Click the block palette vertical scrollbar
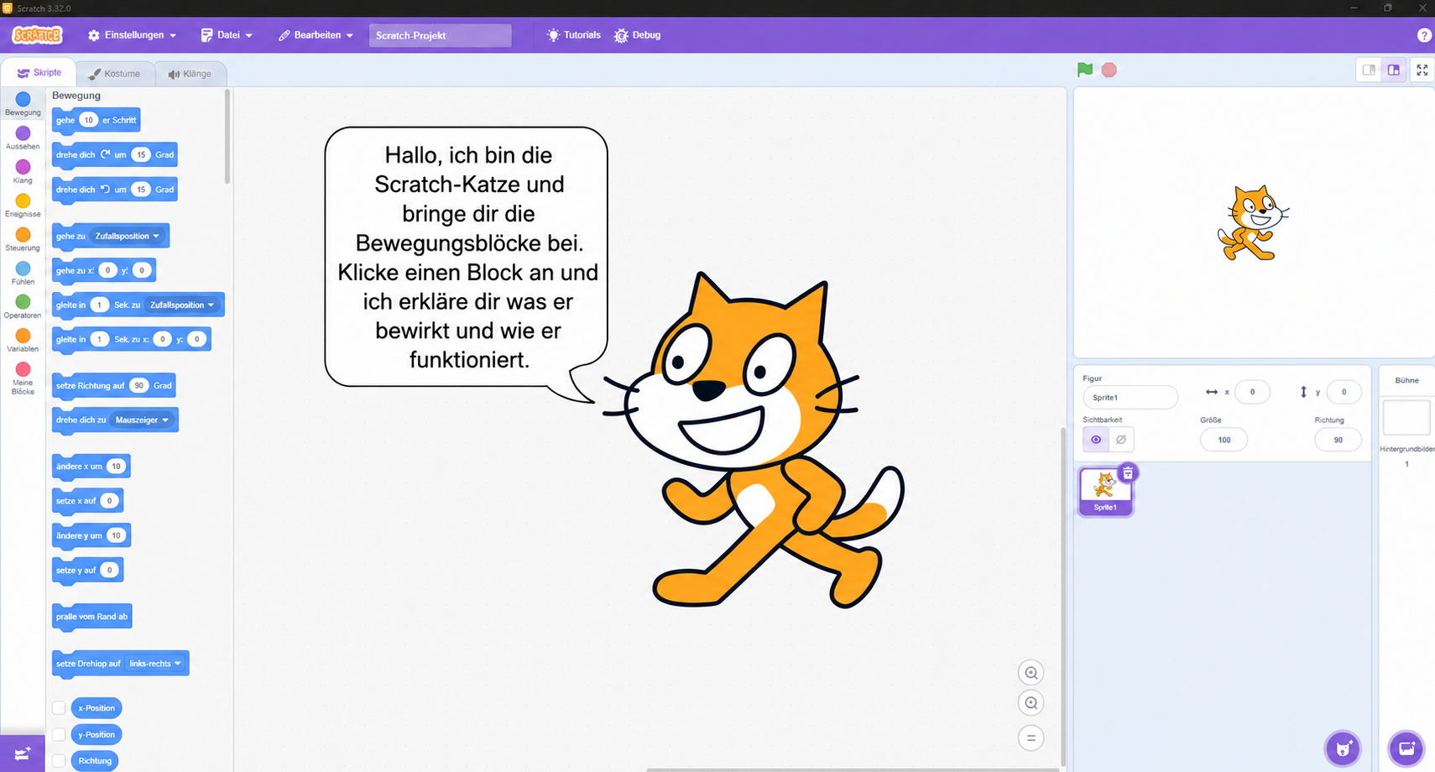The height and width of the screenshot is (772, 1435). pyautogui.click(x=227, y=137)
